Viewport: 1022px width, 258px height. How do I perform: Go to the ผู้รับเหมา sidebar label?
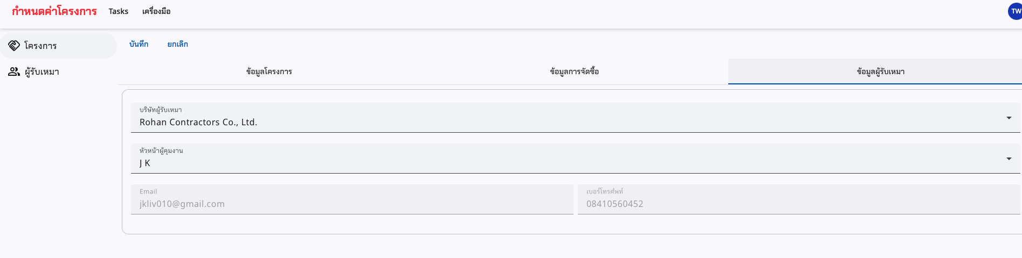click(42, 71)
